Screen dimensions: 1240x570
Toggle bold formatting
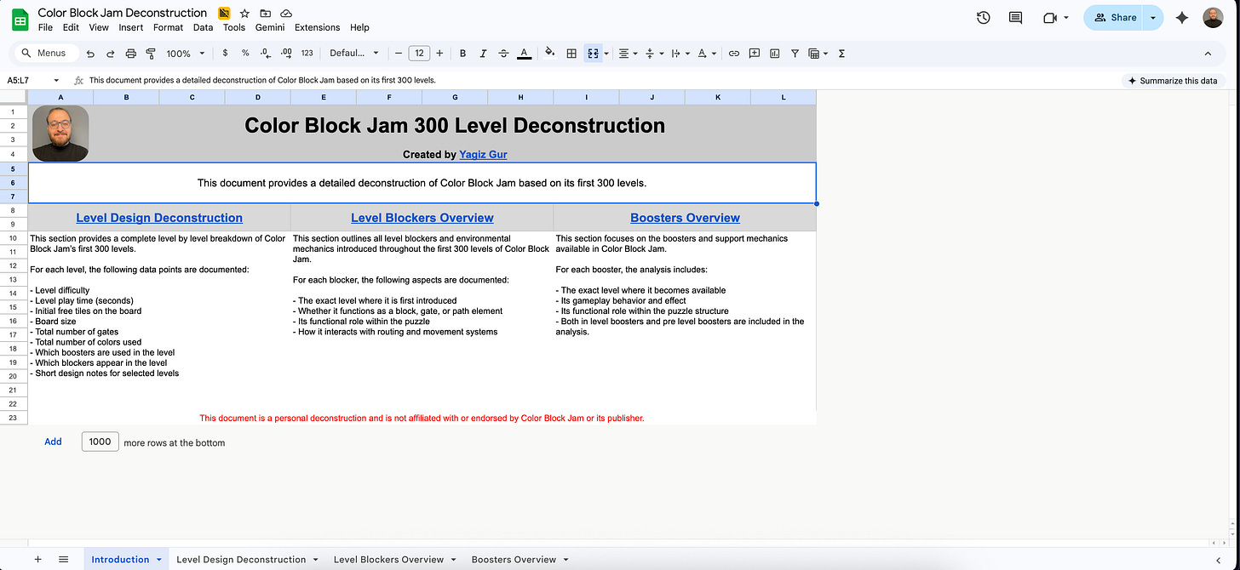[462, 53]
